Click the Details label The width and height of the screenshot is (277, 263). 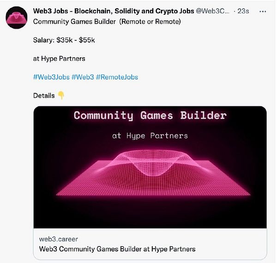click(x=44, y=96)
